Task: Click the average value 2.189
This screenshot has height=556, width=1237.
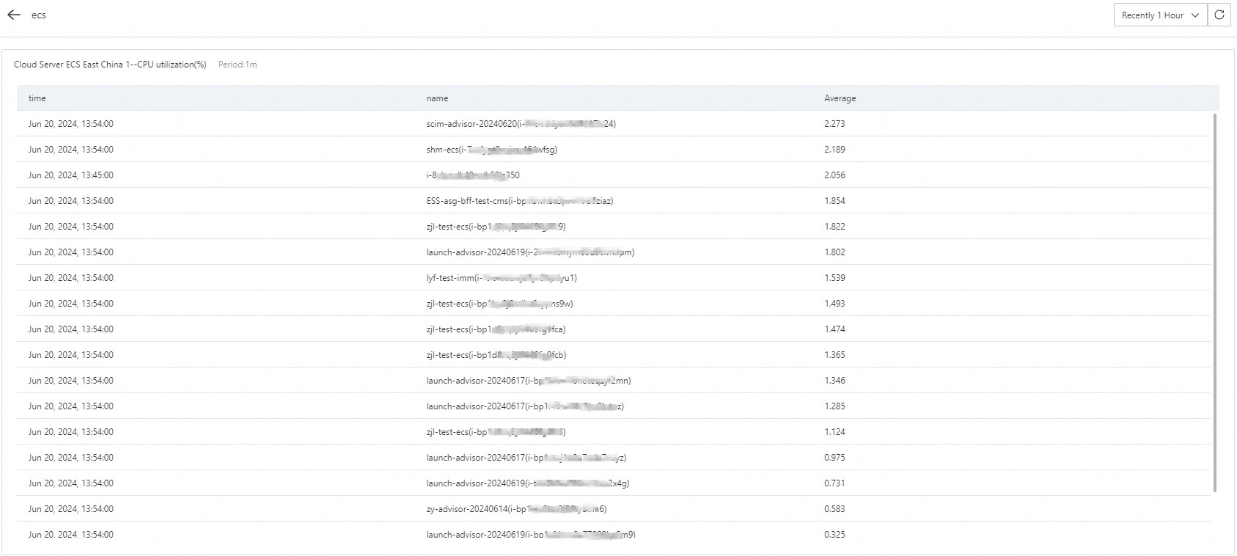Action: (x=834, y=150)
